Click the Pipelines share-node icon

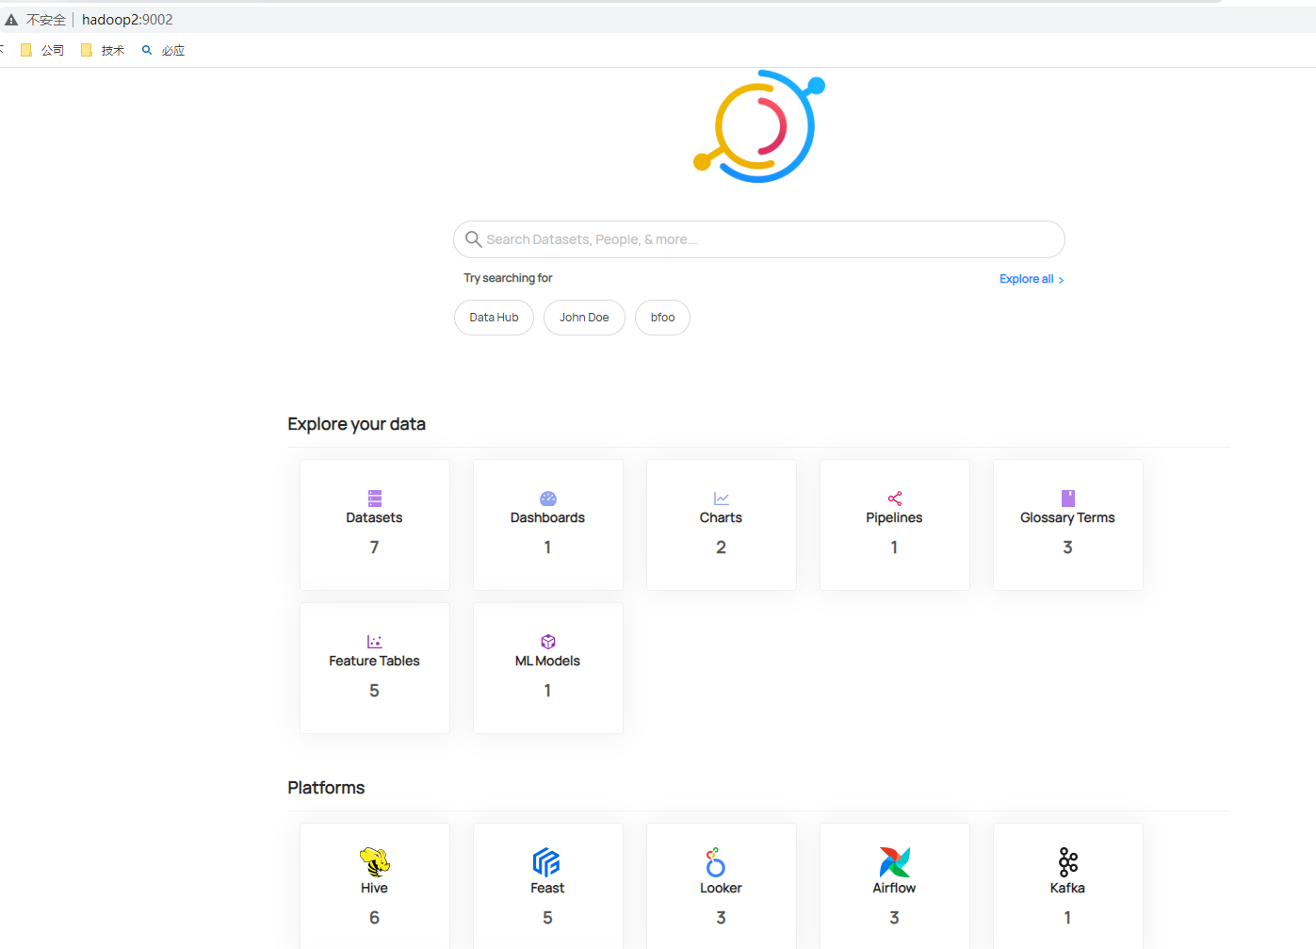[895, 499]
